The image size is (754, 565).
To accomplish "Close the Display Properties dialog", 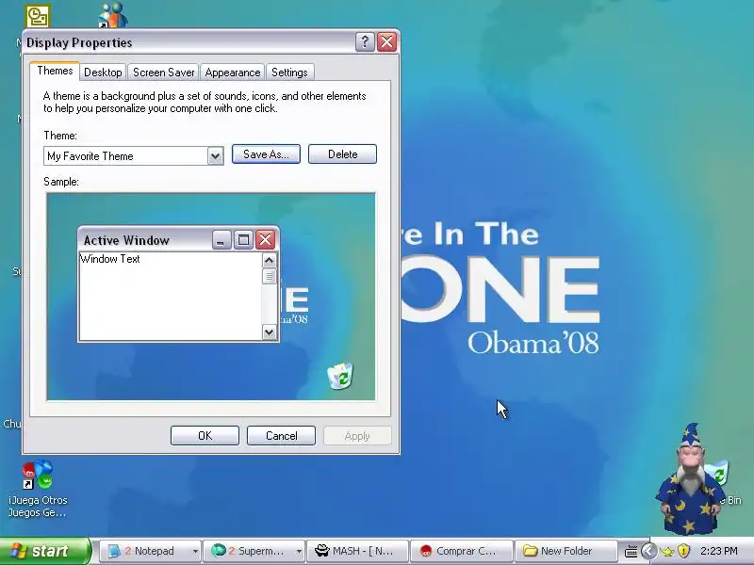I will pos(387,42).
